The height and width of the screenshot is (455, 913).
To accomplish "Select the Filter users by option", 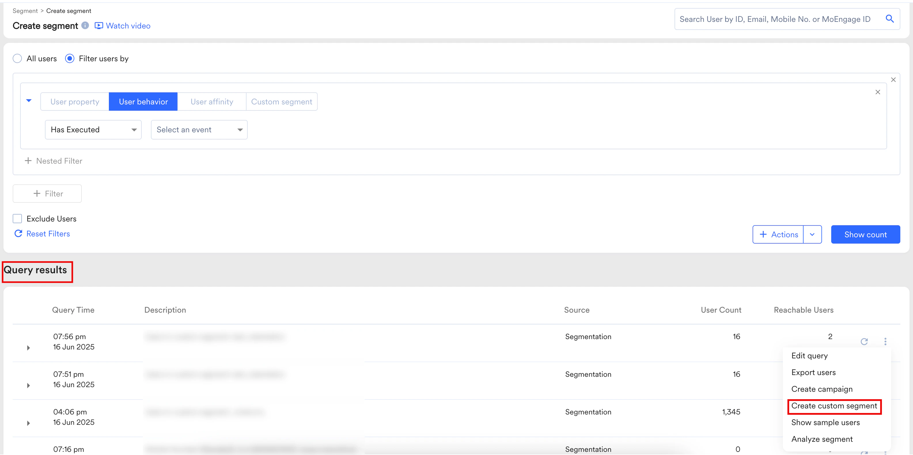I will 70,58.
